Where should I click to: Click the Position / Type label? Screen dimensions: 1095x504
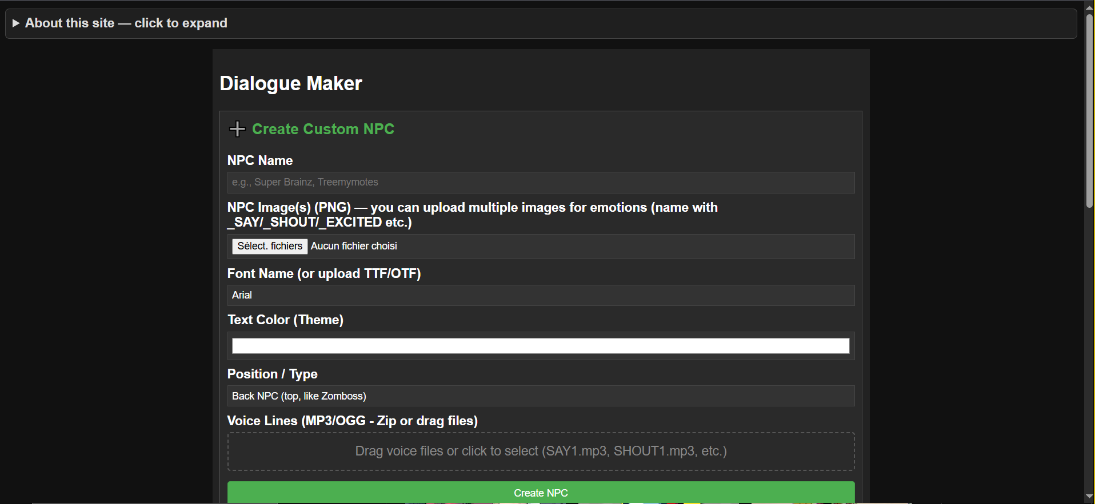(272, 374)
